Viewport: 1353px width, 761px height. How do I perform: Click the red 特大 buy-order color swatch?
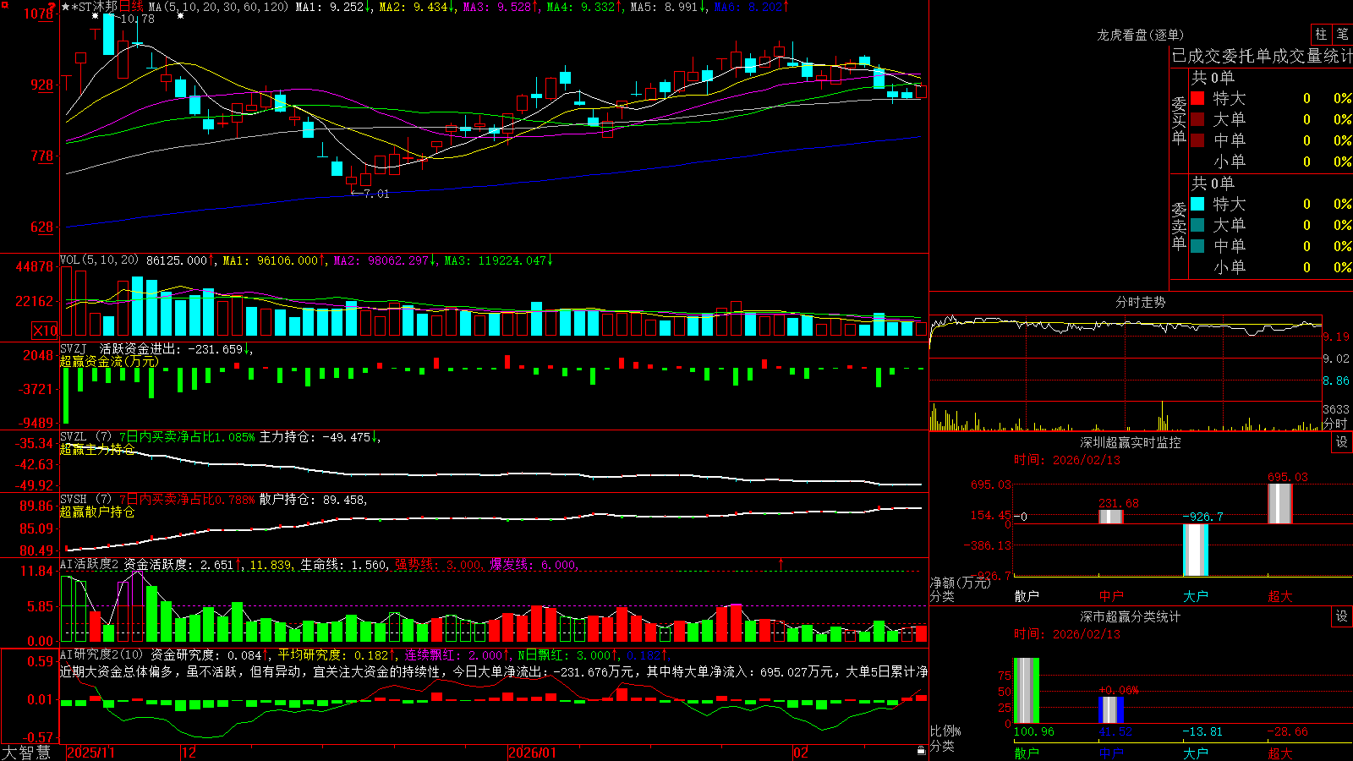point(1197,98)
